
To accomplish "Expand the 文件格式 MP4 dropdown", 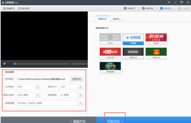I will pyautogui.click(x=38, y=87).
